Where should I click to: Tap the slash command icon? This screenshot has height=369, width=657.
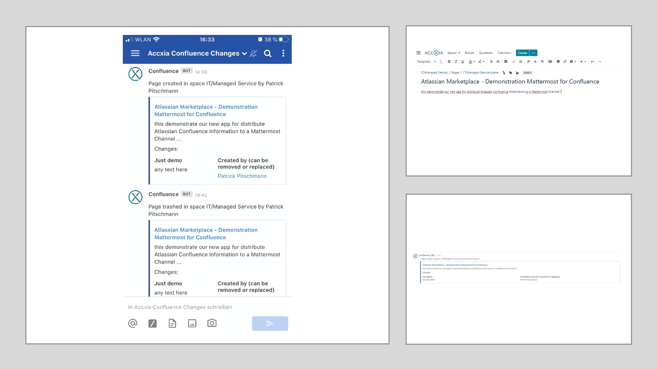152,323
